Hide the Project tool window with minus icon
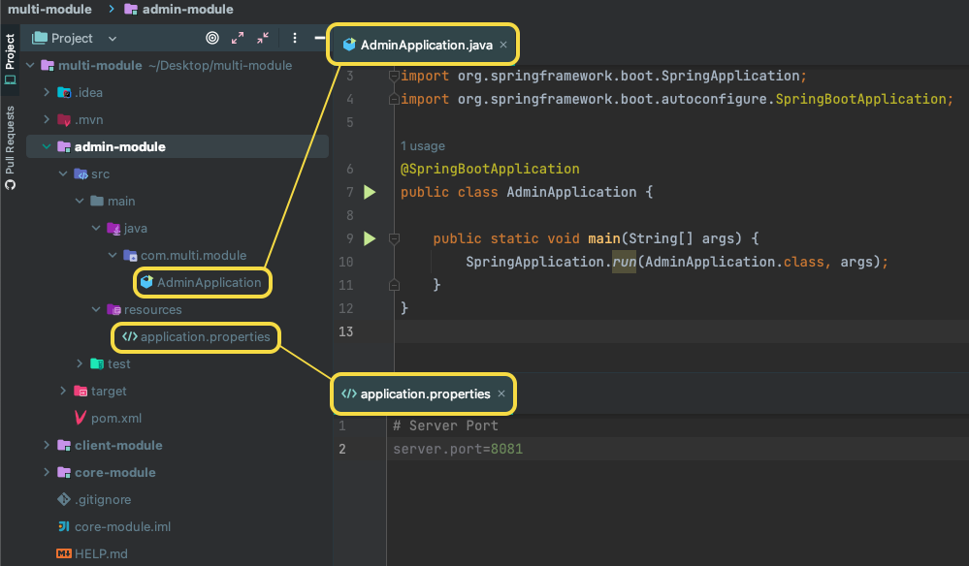 [x=319, y=38]
